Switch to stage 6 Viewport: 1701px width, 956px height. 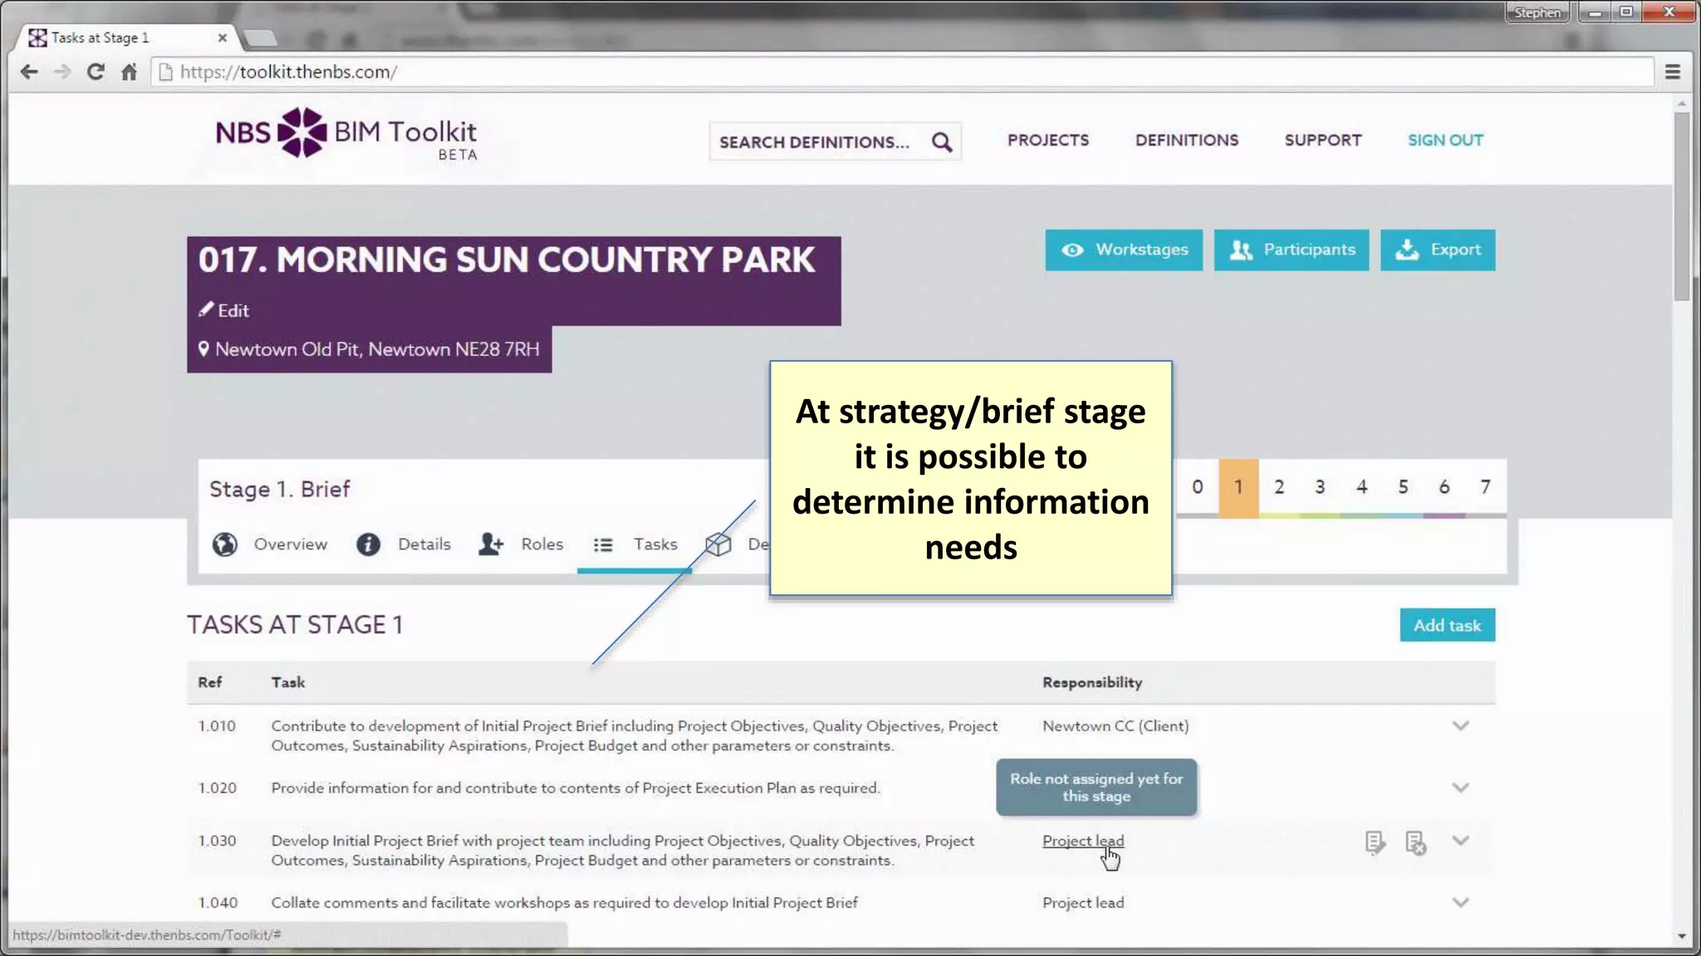click(x=1444, y=487)
